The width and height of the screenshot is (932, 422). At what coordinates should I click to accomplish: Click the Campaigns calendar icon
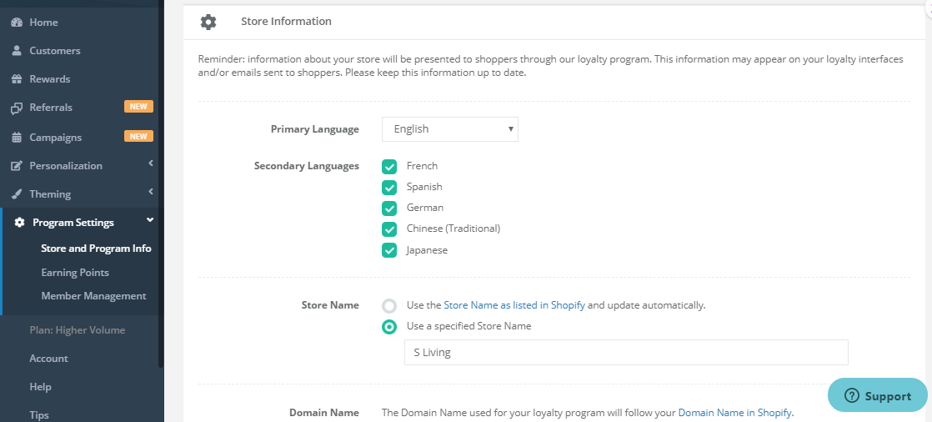(x=17, y=138)
